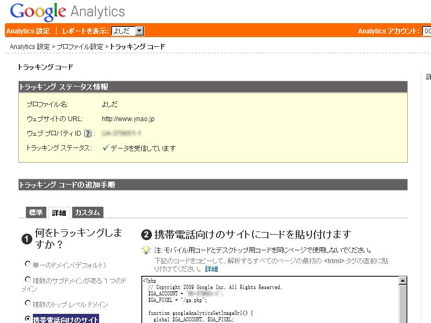Click the website URL http://www.ynao.jp

tap(128, 119)
